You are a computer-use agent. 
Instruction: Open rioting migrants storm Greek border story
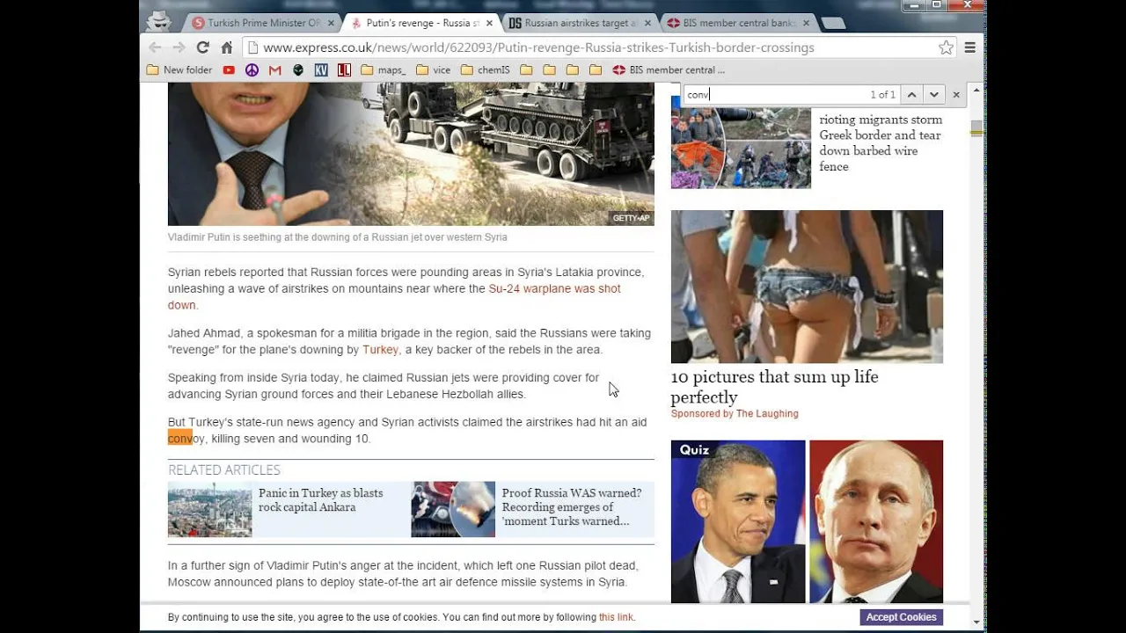click(881, 142)
